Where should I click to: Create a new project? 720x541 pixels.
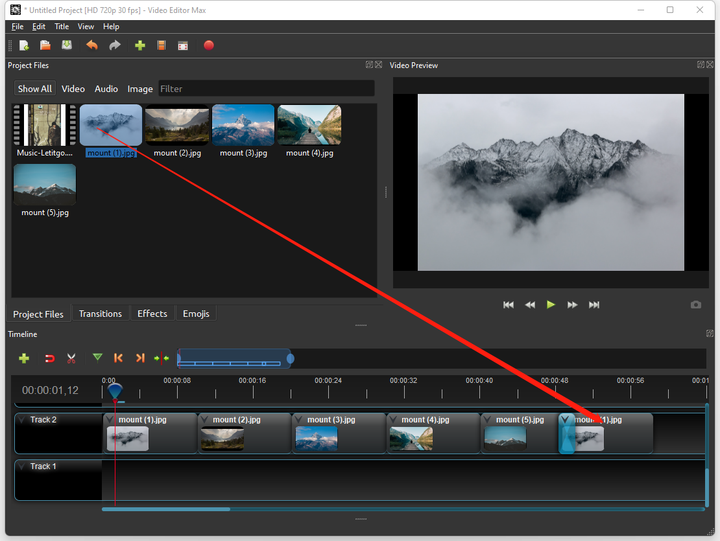pos(24,45)
